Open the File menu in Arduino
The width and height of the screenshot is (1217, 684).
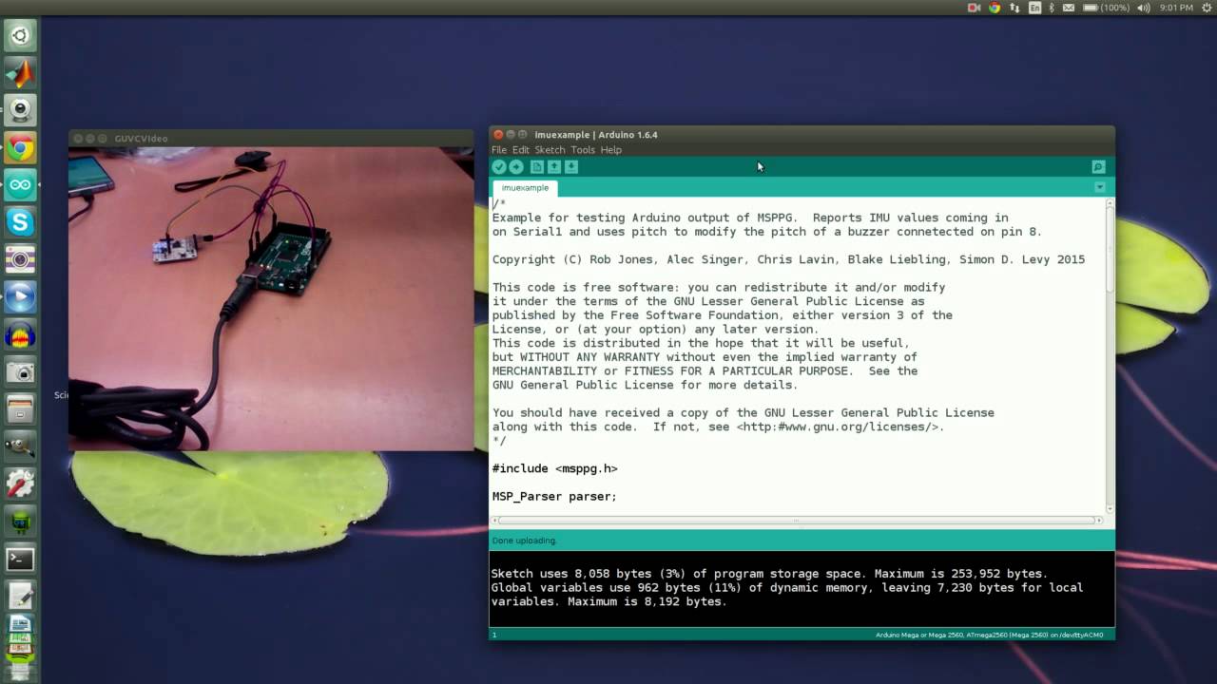[499, 150]
